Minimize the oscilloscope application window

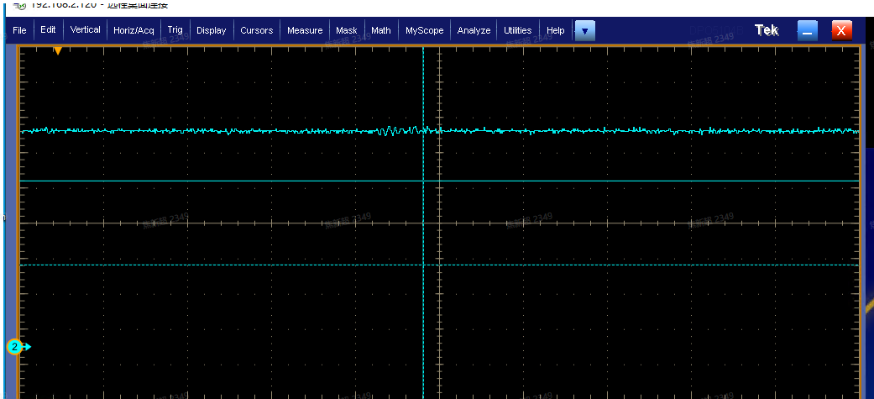tap(808, 31)
